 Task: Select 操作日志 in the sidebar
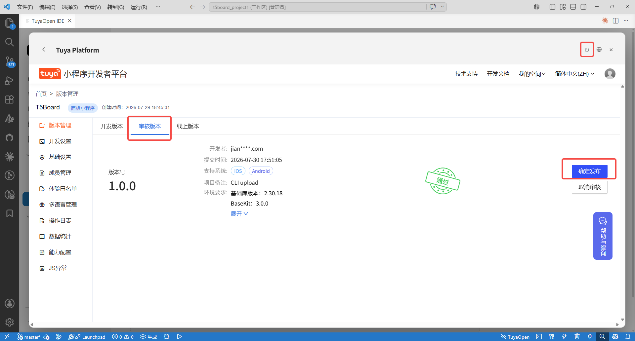point(56,220)
